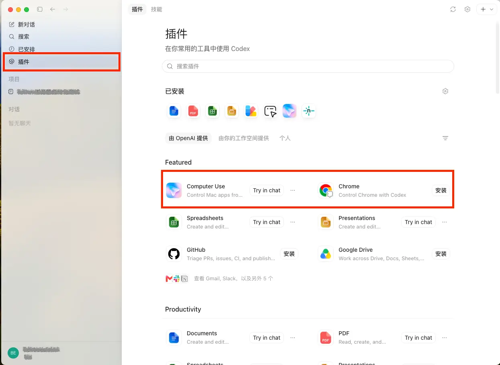Open more options for Featured Presentations
This screenshot has height=365, width=500.
(445, 222)
